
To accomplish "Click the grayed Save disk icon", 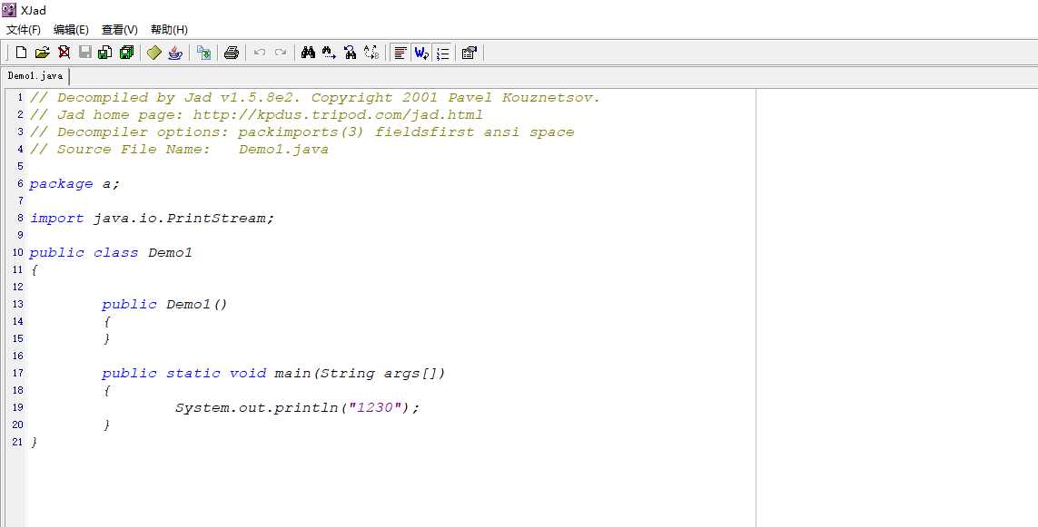I will click(85, 53).
